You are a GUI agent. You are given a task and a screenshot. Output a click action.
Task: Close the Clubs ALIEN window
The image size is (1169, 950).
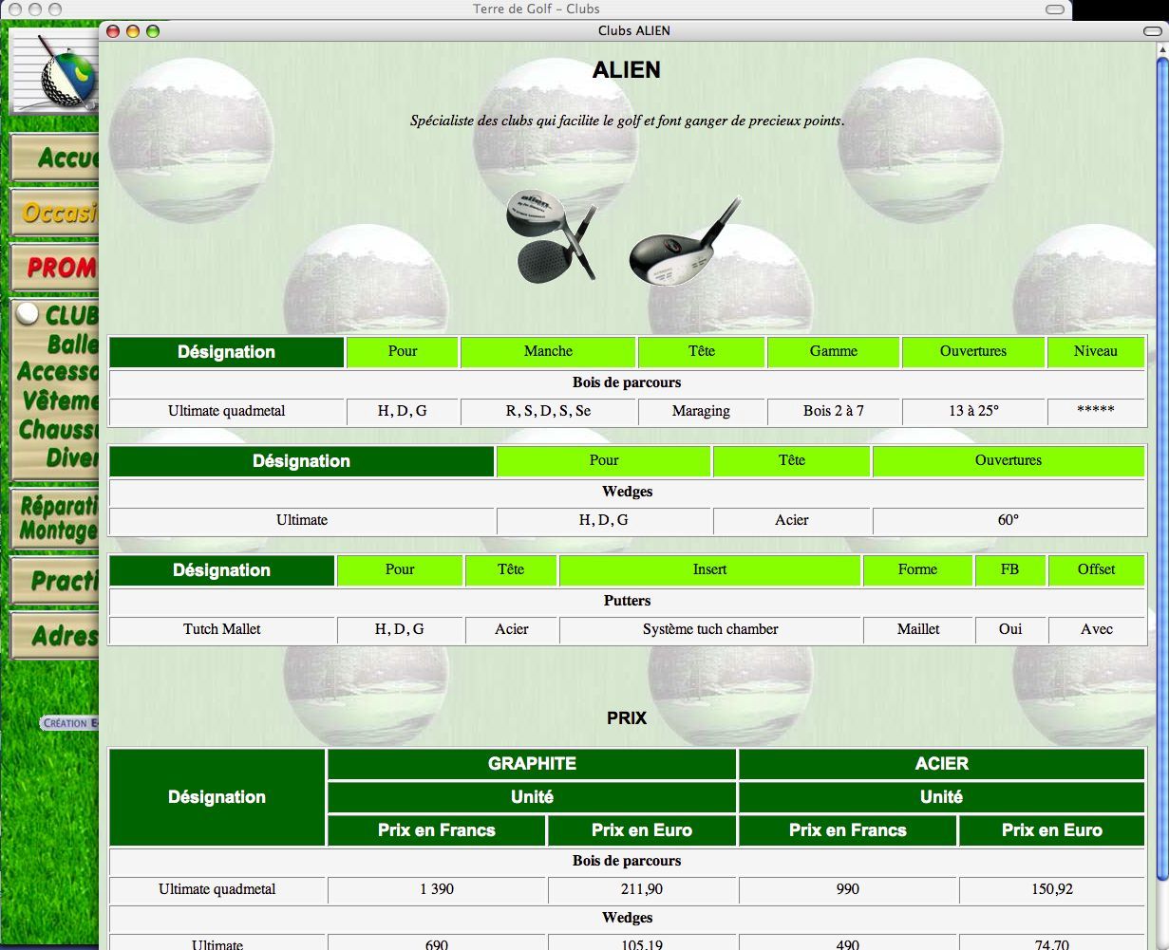point(113,31)
